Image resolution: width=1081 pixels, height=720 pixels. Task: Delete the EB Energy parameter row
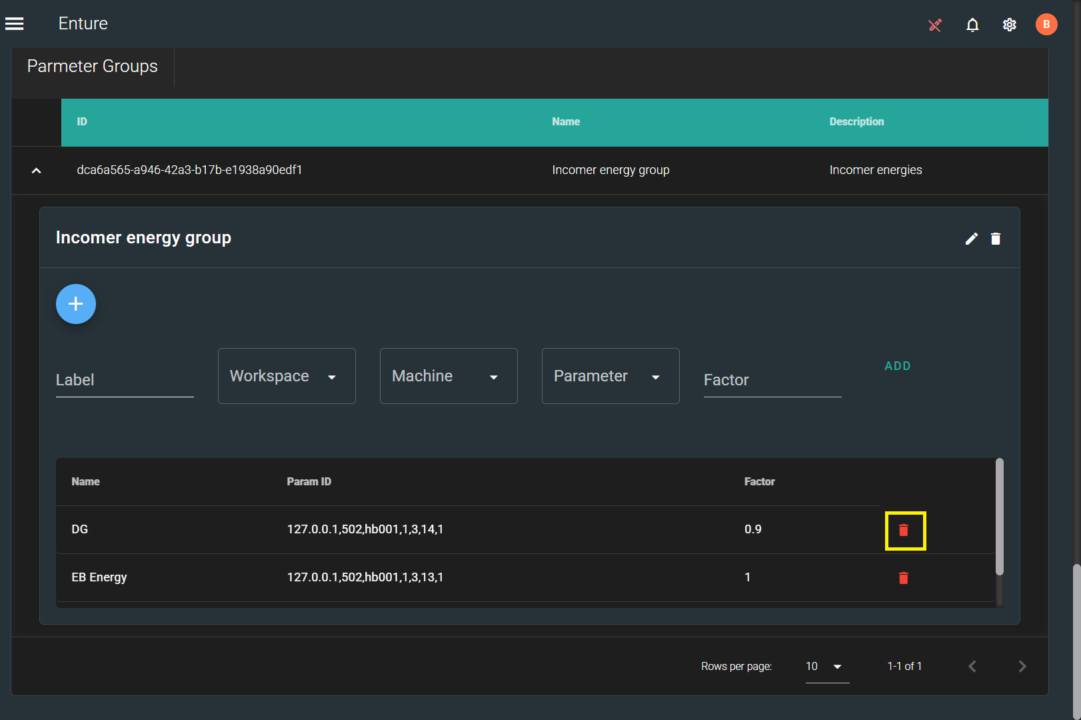904,578
